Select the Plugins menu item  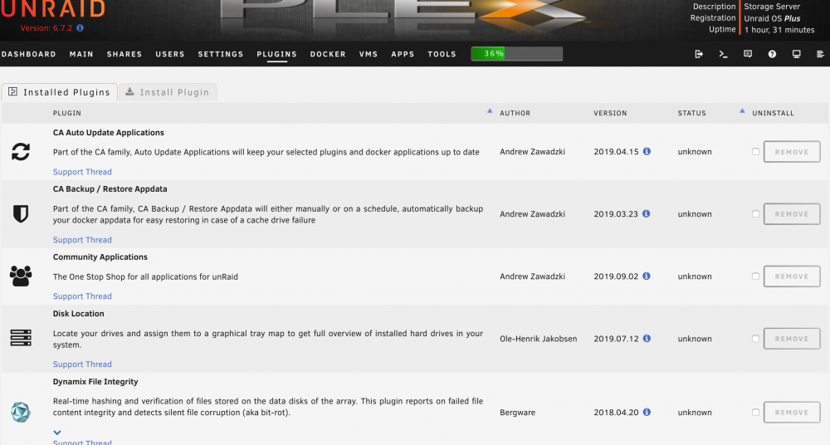(277, 54)
